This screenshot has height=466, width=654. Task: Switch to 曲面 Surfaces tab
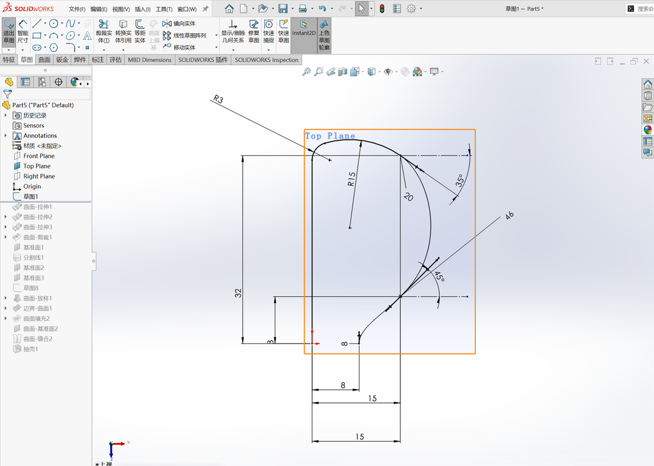click(45, 59)
